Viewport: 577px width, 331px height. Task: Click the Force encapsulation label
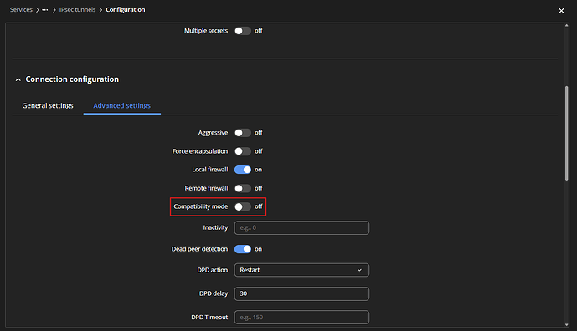click(200, 151)
